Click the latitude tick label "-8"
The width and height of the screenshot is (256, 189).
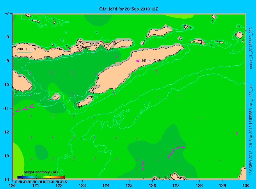click(7, 37)
